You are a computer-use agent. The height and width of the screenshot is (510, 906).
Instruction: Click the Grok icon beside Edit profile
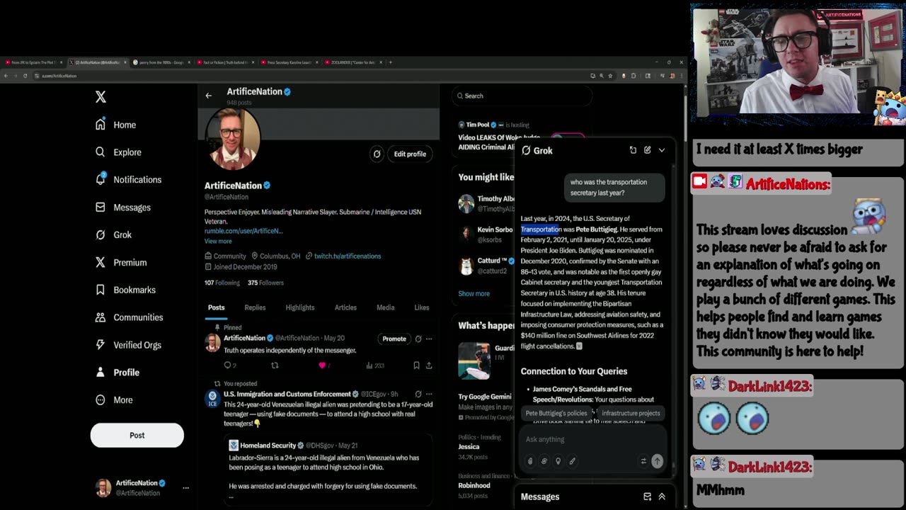(377, 154)
